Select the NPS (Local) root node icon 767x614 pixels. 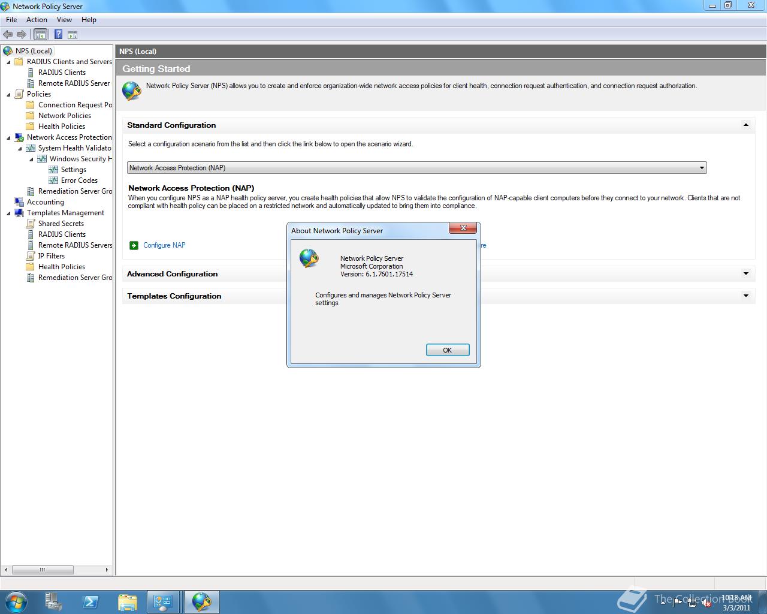point(8,51)
